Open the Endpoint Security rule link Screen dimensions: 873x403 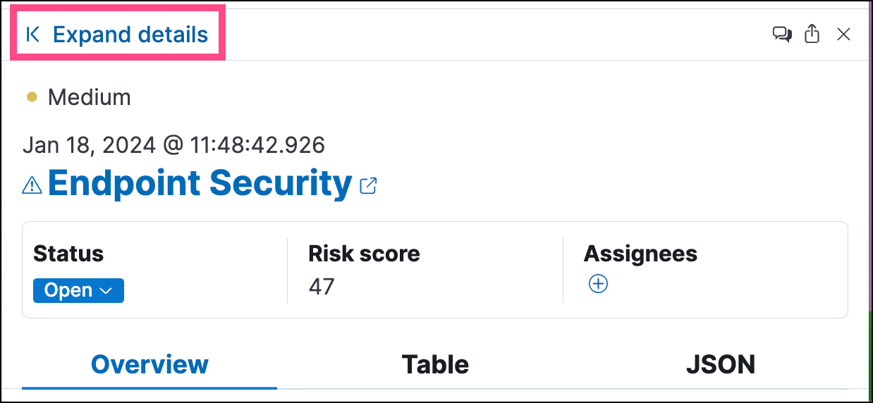pos(200,183)
